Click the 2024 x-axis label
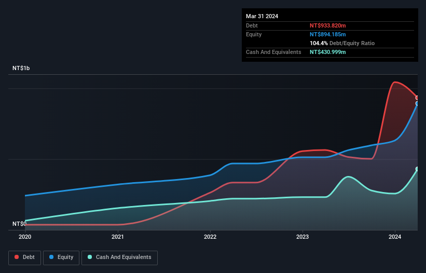Viewport: 426px width, 273px height. coord(395,237)
